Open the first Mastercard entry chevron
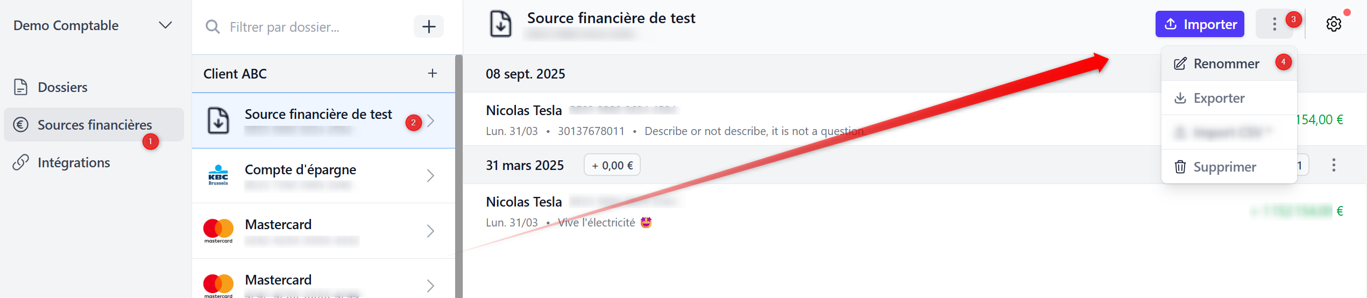Screen dimensions: 1367x298 (x=430, y=231)
